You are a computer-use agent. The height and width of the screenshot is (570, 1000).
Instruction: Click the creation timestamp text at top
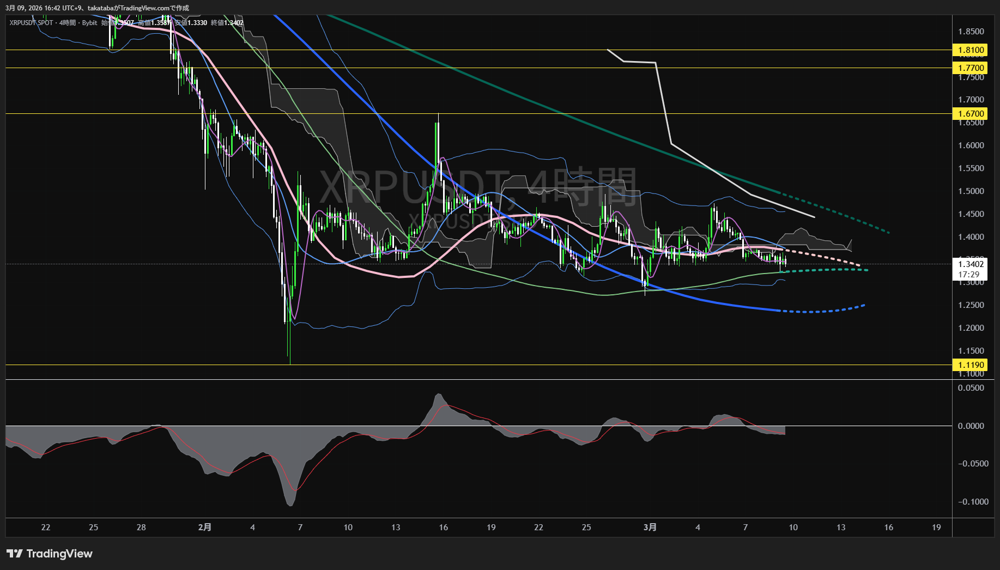(97, 8)
